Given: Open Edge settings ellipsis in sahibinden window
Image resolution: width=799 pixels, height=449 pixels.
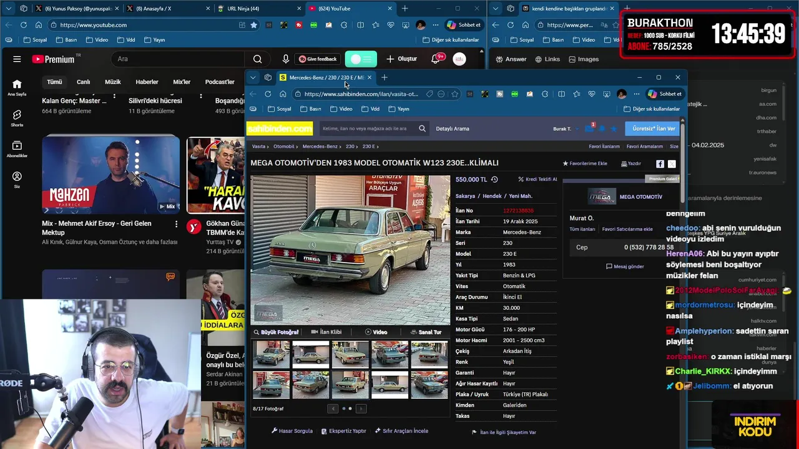Looking at the screenshot, I should (x=636, y=94).
